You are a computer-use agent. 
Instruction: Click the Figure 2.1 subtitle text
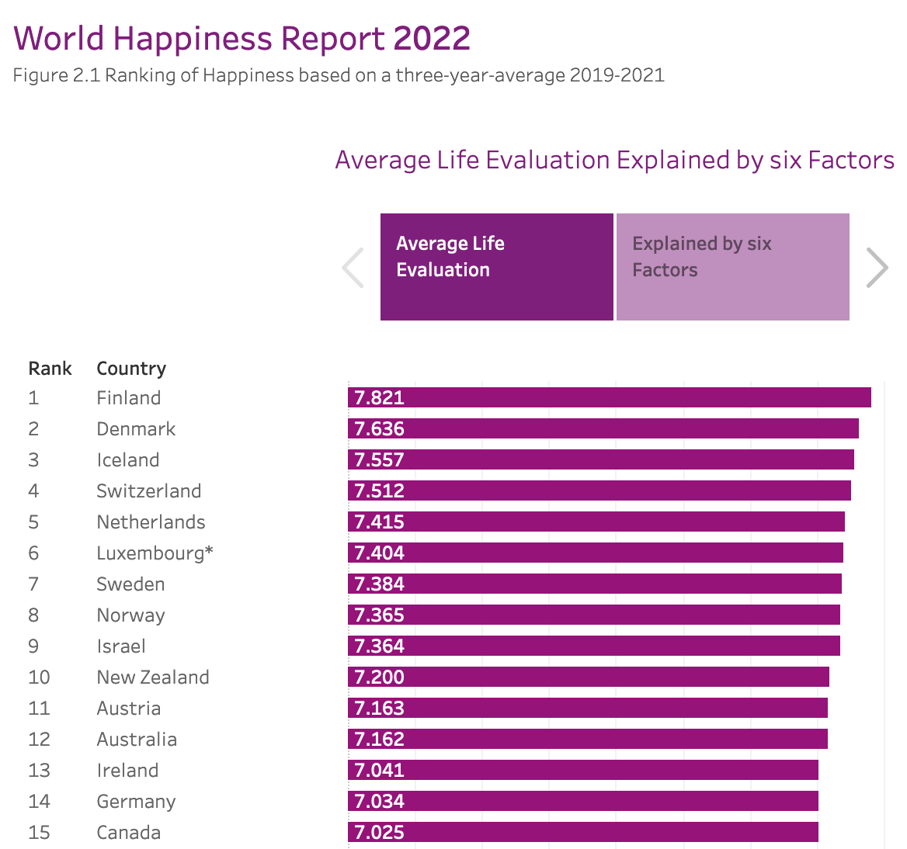(339, 75)
